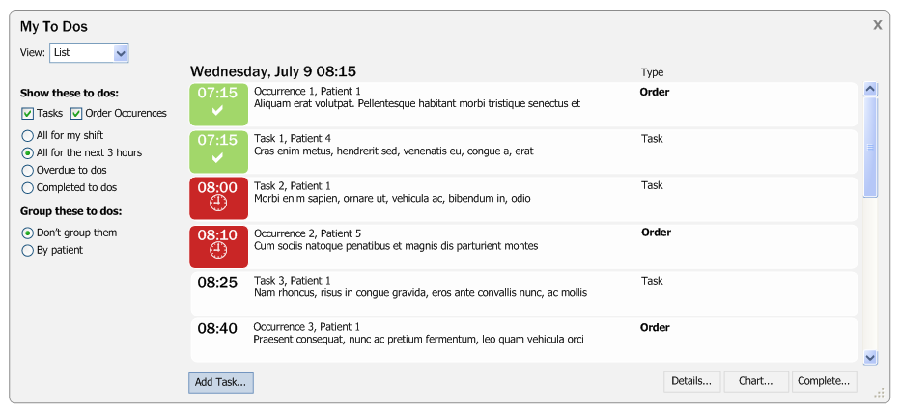Select the Overdue to dos filter

point(28,171)
